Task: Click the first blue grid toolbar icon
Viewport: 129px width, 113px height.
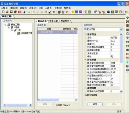Action: tap(77, 12)
